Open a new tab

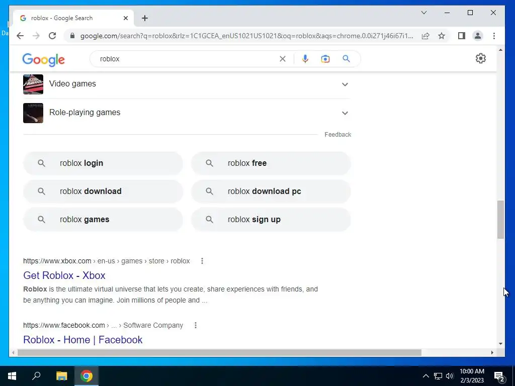click(x=145, y=18)
